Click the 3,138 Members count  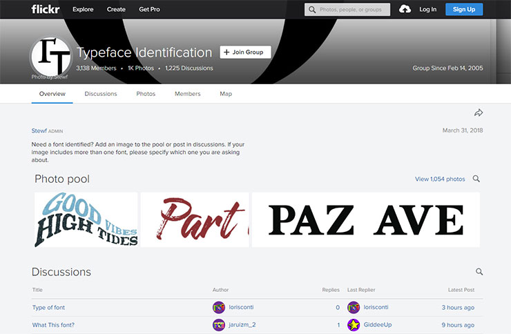tap(96, 68)
